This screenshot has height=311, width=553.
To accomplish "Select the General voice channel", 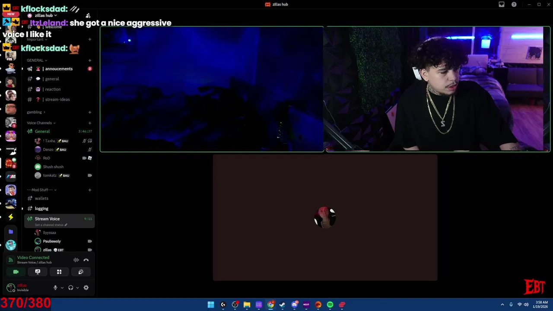I will click(x=59, y=131).
